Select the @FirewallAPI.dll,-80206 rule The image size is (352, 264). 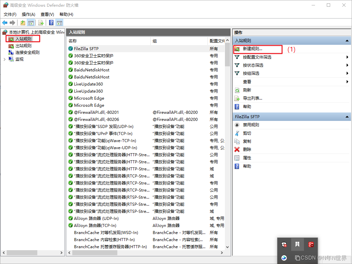click(146, 120)
